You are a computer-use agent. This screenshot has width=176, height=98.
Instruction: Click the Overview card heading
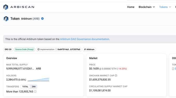pos(12,58)
